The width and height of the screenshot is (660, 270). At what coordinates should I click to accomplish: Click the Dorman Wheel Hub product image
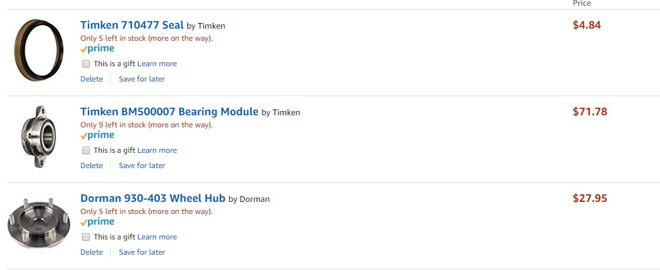(x=39, y=224)
